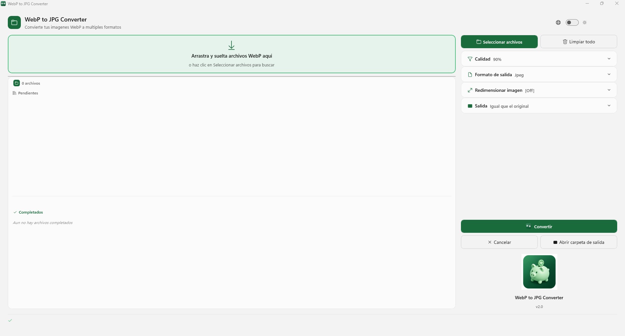The width and height of the screenshot is (625, 336).
Task: Click the Formato de salida document icon
Action: (x=470, y=75)
